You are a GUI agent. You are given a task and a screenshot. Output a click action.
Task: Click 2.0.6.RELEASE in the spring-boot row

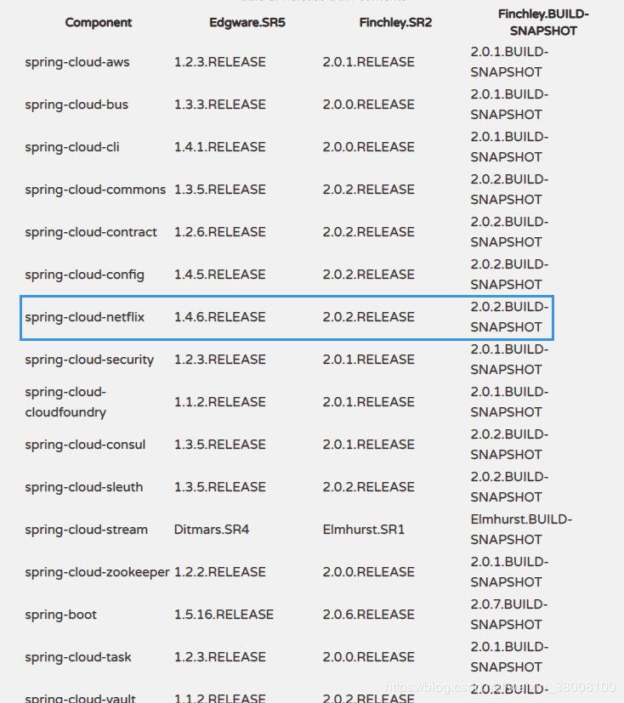pos(368,615)
